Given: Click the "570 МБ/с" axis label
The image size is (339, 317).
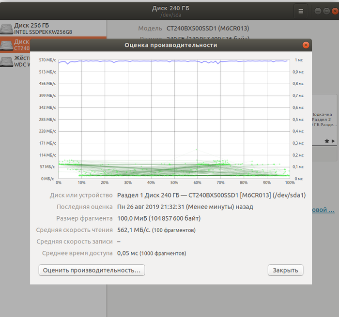Looking at the screenshot, I should click(47, 60).
